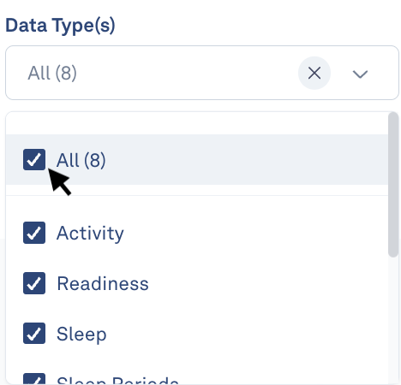Click the All (8) label in the list
Viewport: 401px width, 385px height.
(x=81, y=160)
